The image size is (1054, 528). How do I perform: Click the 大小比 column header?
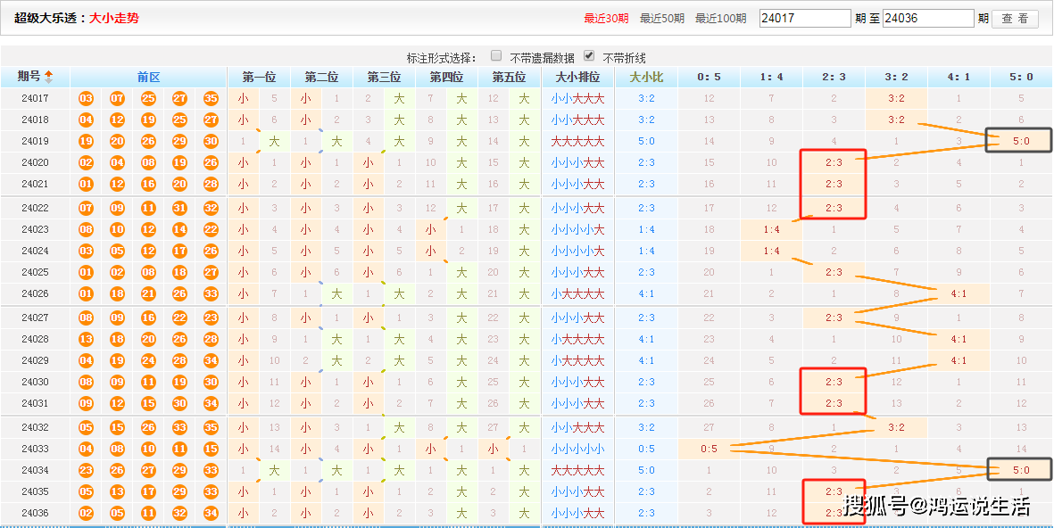pos(647,77)
